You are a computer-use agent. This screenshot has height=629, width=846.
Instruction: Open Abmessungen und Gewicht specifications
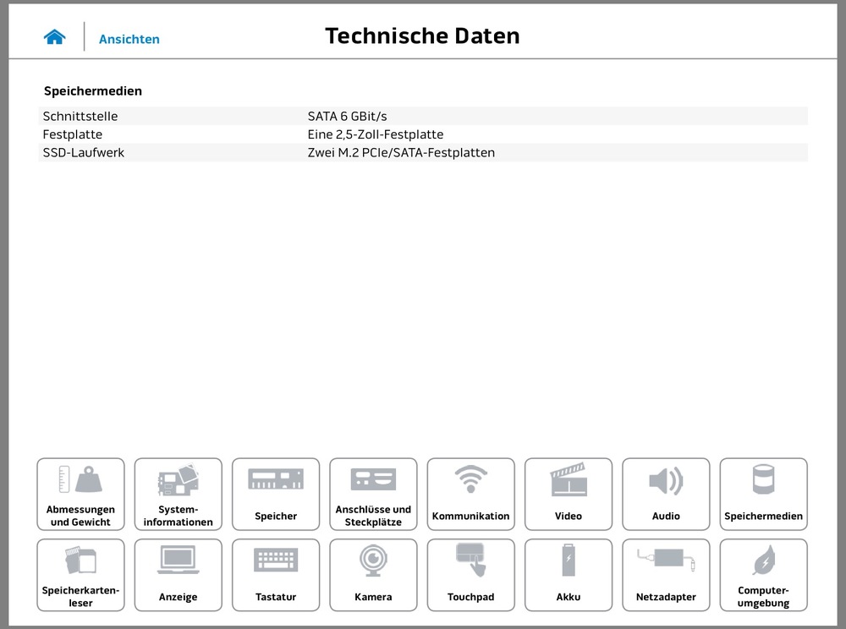[80, 495]
